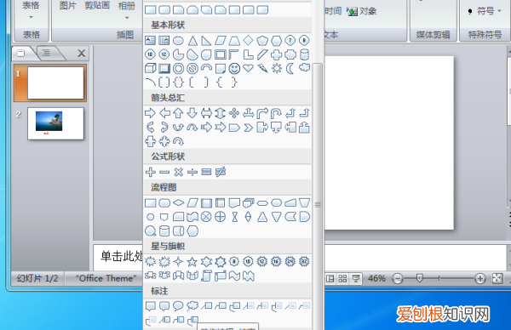Image resolution: width=511 pixels, height=330 pixels.
Task: Select the cloud callout shape
Action: pyautogui.click(x=192, y=306)
